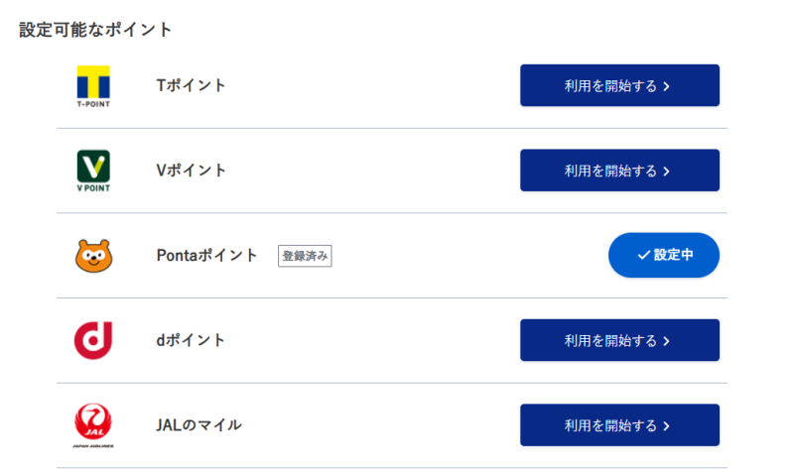Start using JALのマイル with its button

point(619,425)
